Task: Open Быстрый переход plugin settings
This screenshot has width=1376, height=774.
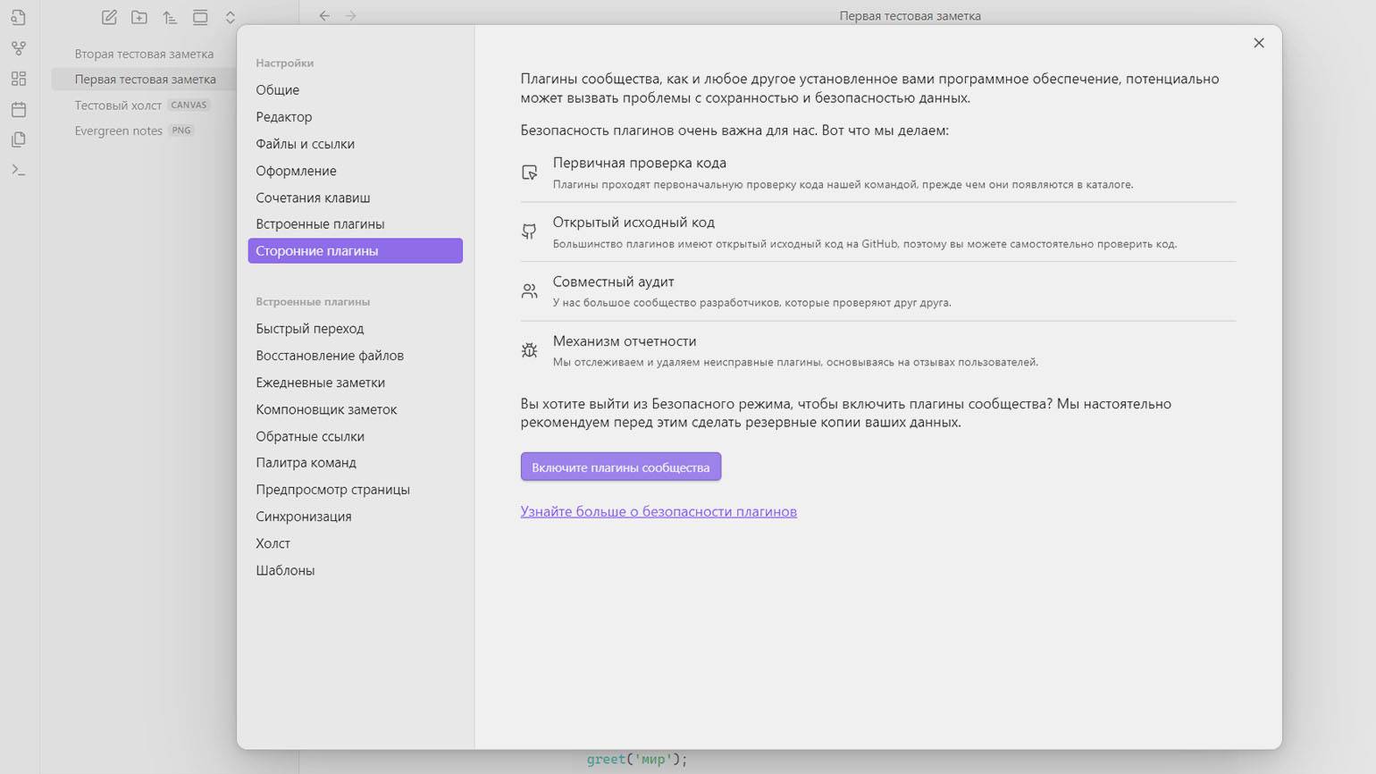Action: [x=356, y=329]
